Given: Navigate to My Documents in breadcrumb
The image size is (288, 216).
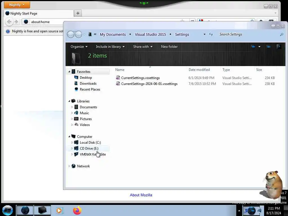Looking at the screenshot, I should pos(113,35).
